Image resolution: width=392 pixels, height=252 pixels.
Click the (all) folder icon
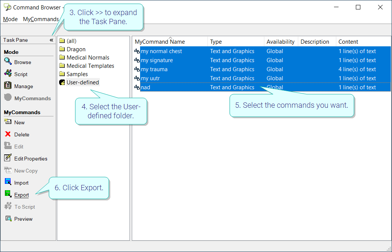62,41
